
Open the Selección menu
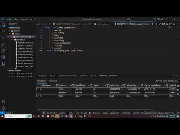click(x=24, y=19)
